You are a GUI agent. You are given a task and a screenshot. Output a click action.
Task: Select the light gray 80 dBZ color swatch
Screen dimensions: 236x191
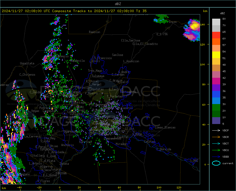(216, 22)
